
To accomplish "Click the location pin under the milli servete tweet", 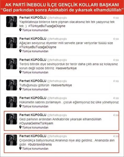I will pos(20,51).
